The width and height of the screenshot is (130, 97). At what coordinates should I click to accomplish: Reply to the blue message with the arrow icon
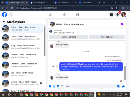(53, 66)
